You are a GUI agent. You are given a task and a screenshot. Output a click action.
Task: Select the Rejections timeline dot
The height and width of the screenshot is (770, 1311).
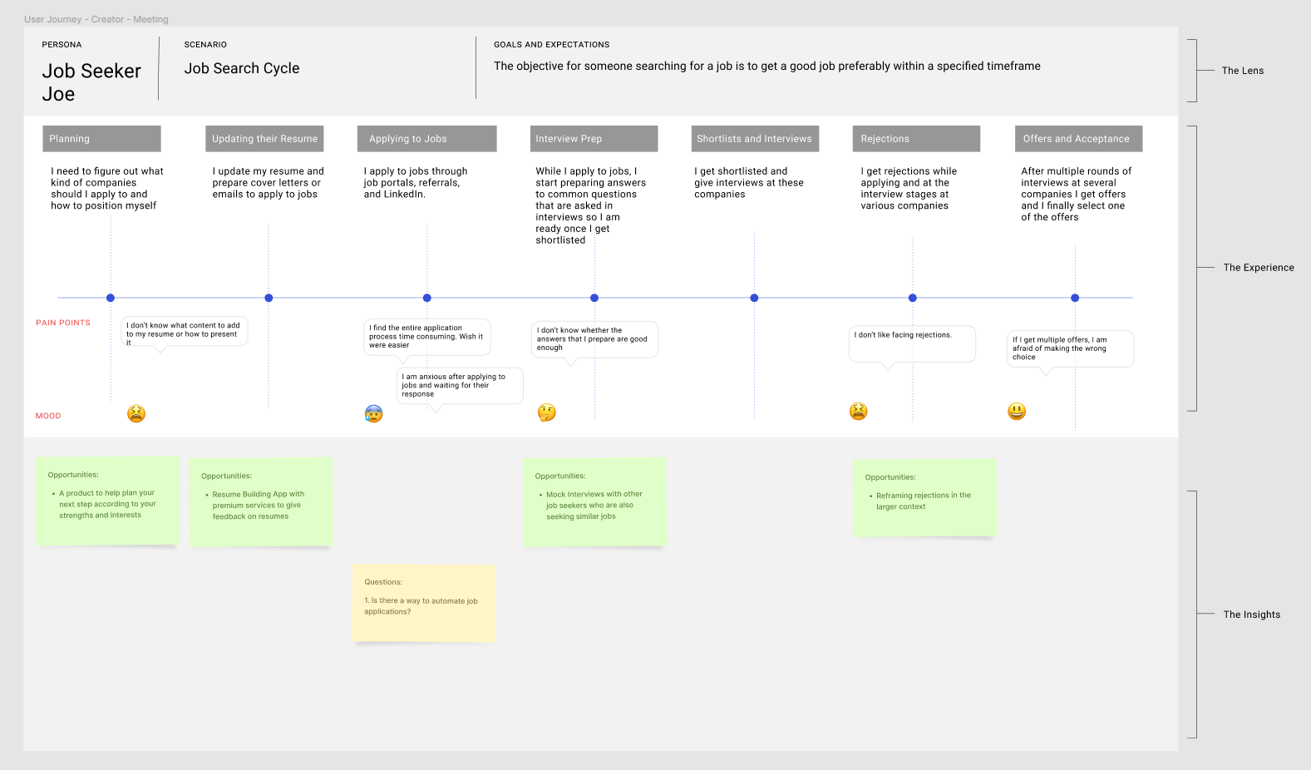click(x=913, y=298)
